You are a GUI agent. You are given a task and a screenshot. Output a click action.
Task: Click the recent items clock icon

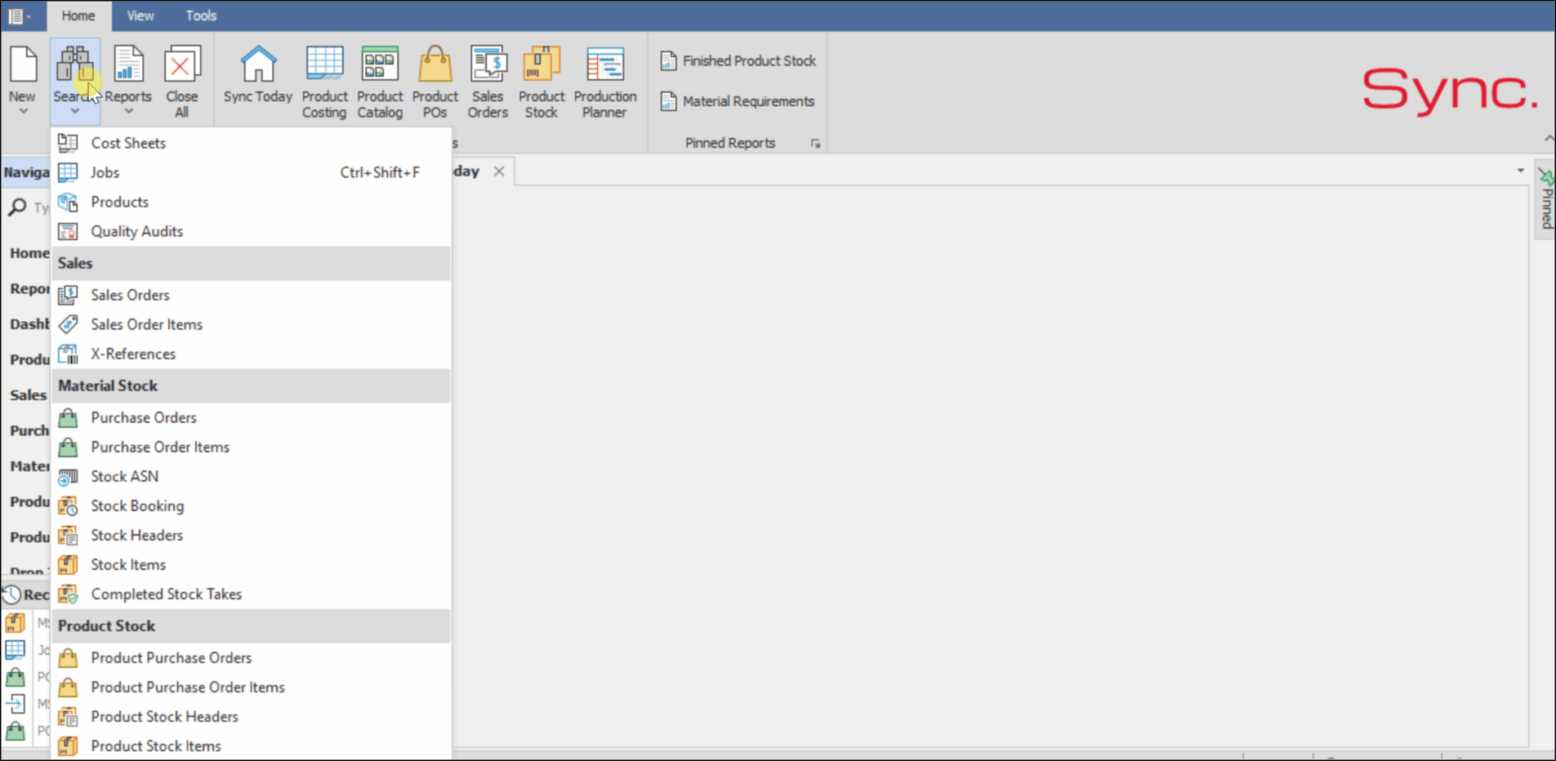(x=11, y=594)
